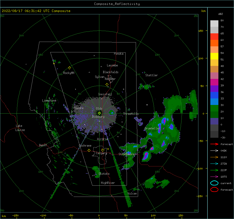Click the RockyMH label

[x=69, y=73]
